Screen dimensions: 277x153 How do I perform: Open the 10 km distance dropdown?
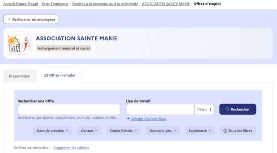204,109
